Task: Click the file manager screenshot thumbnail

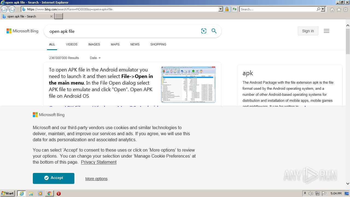Action: point(188,85)
